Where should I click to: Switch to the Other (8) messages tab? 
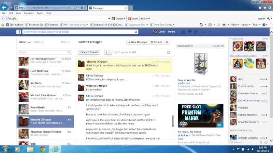[x=39, y=42]
